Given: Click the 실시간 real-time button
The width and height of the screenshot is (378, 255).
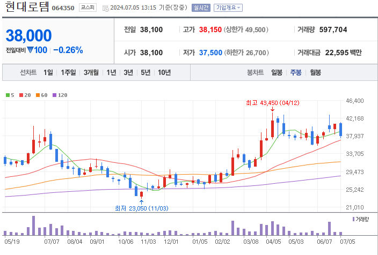Looking at the screenshot, I should 201,8.
